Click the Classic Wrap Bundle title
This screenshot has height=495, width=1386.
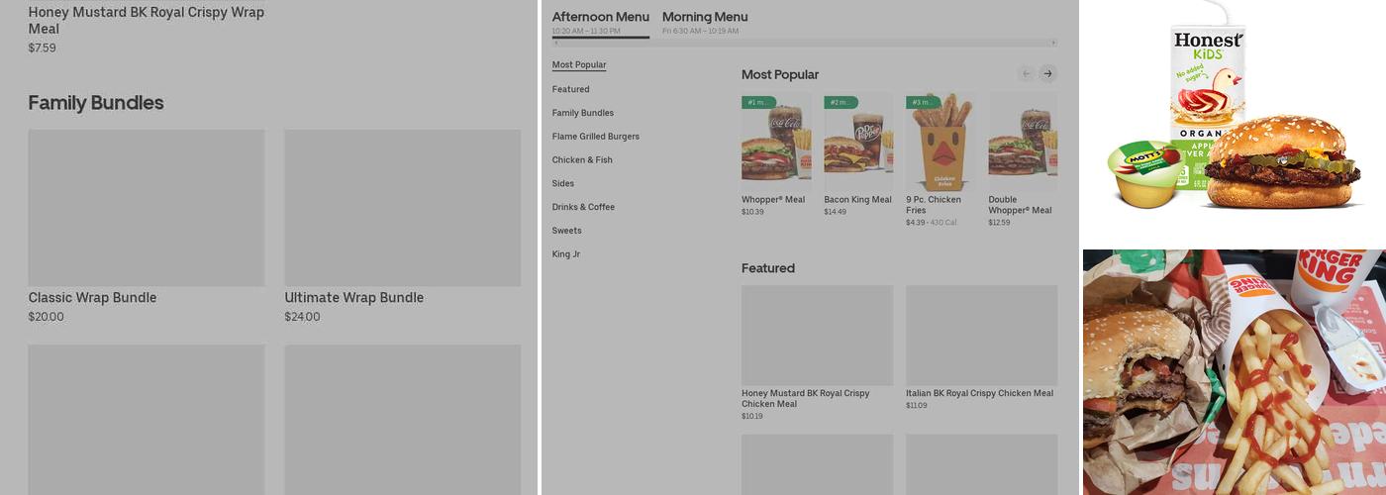coord(92,298)
